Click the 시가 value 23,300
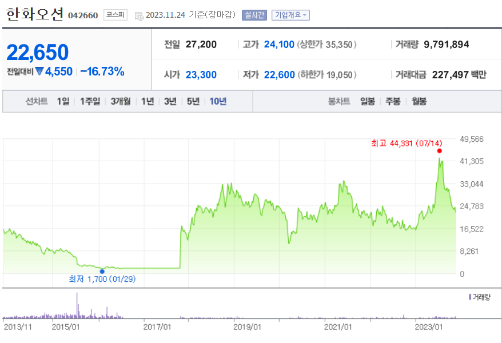502x343 pixels. click(x=201, y=75)
